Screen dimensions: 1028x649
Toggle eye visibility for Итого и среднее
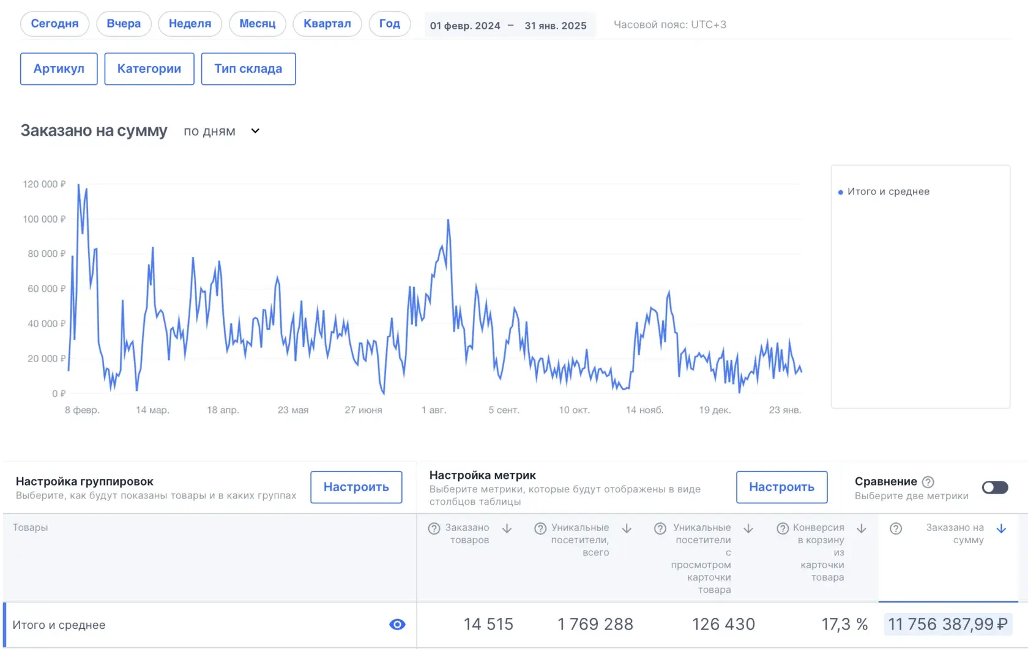coord(397,625)
